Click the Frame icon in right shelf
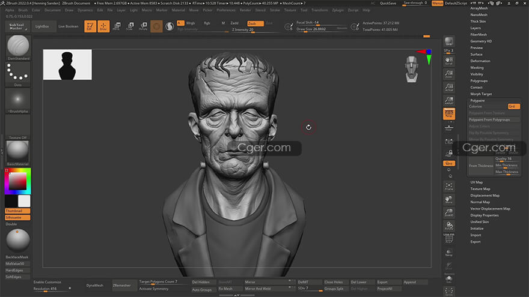Image resolution: width=529 pixels, height=297 pixels. coord(448,186)
